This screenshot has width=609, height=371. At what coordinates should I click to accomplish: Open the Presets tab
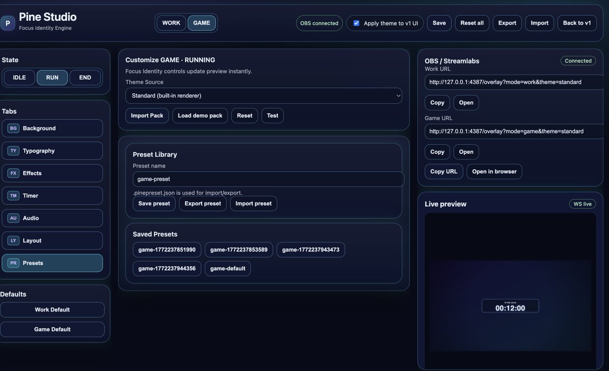point(52,263)
